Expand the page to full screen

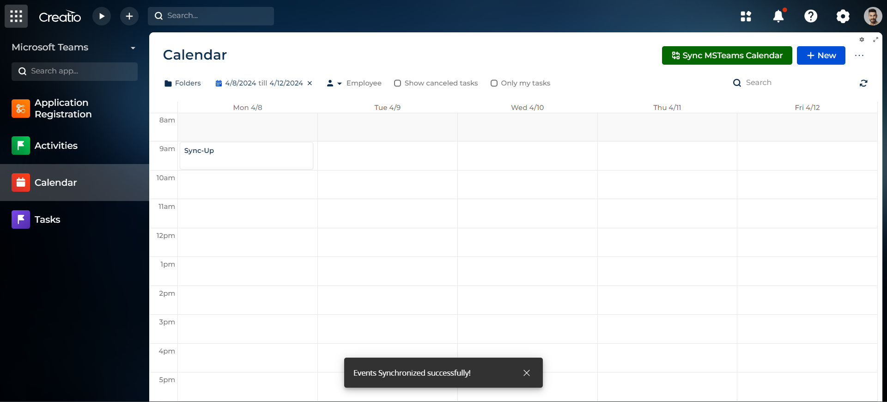click(x=875, y=40)
